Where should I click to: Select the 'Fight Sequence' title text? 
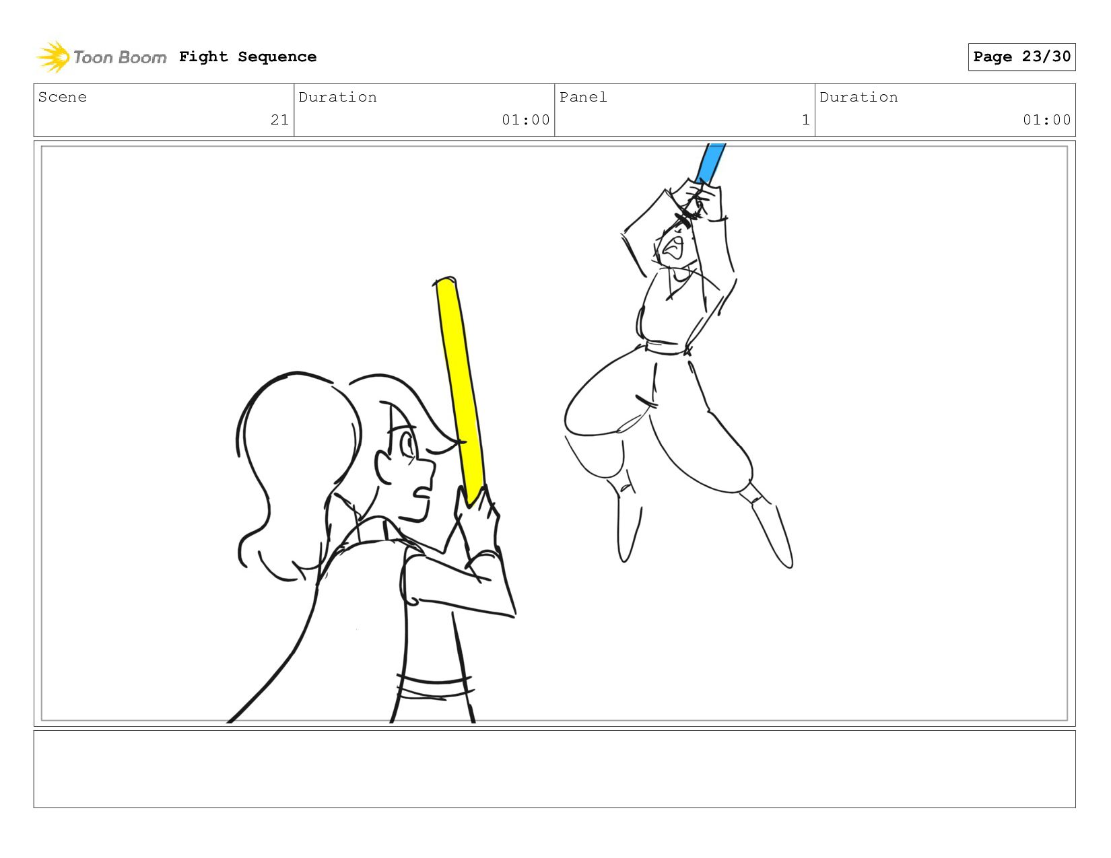[x=248, y=57]
